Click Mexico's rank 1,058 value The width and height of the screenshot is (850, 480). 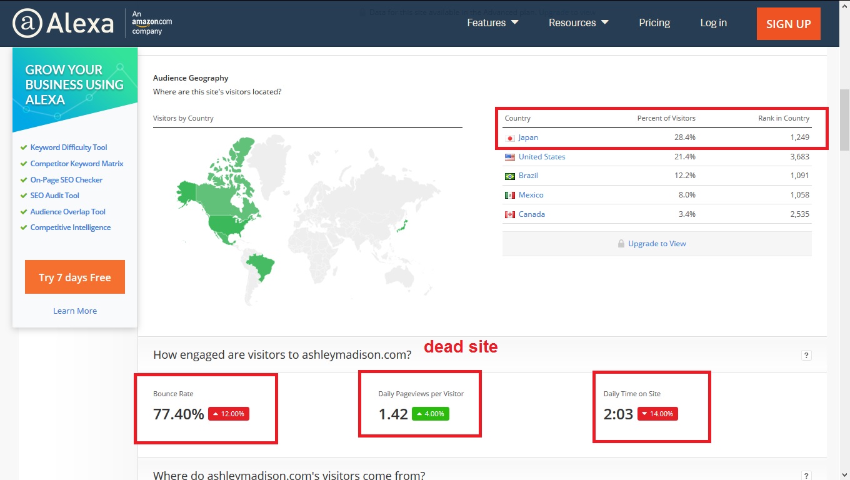tap(799, 195)
